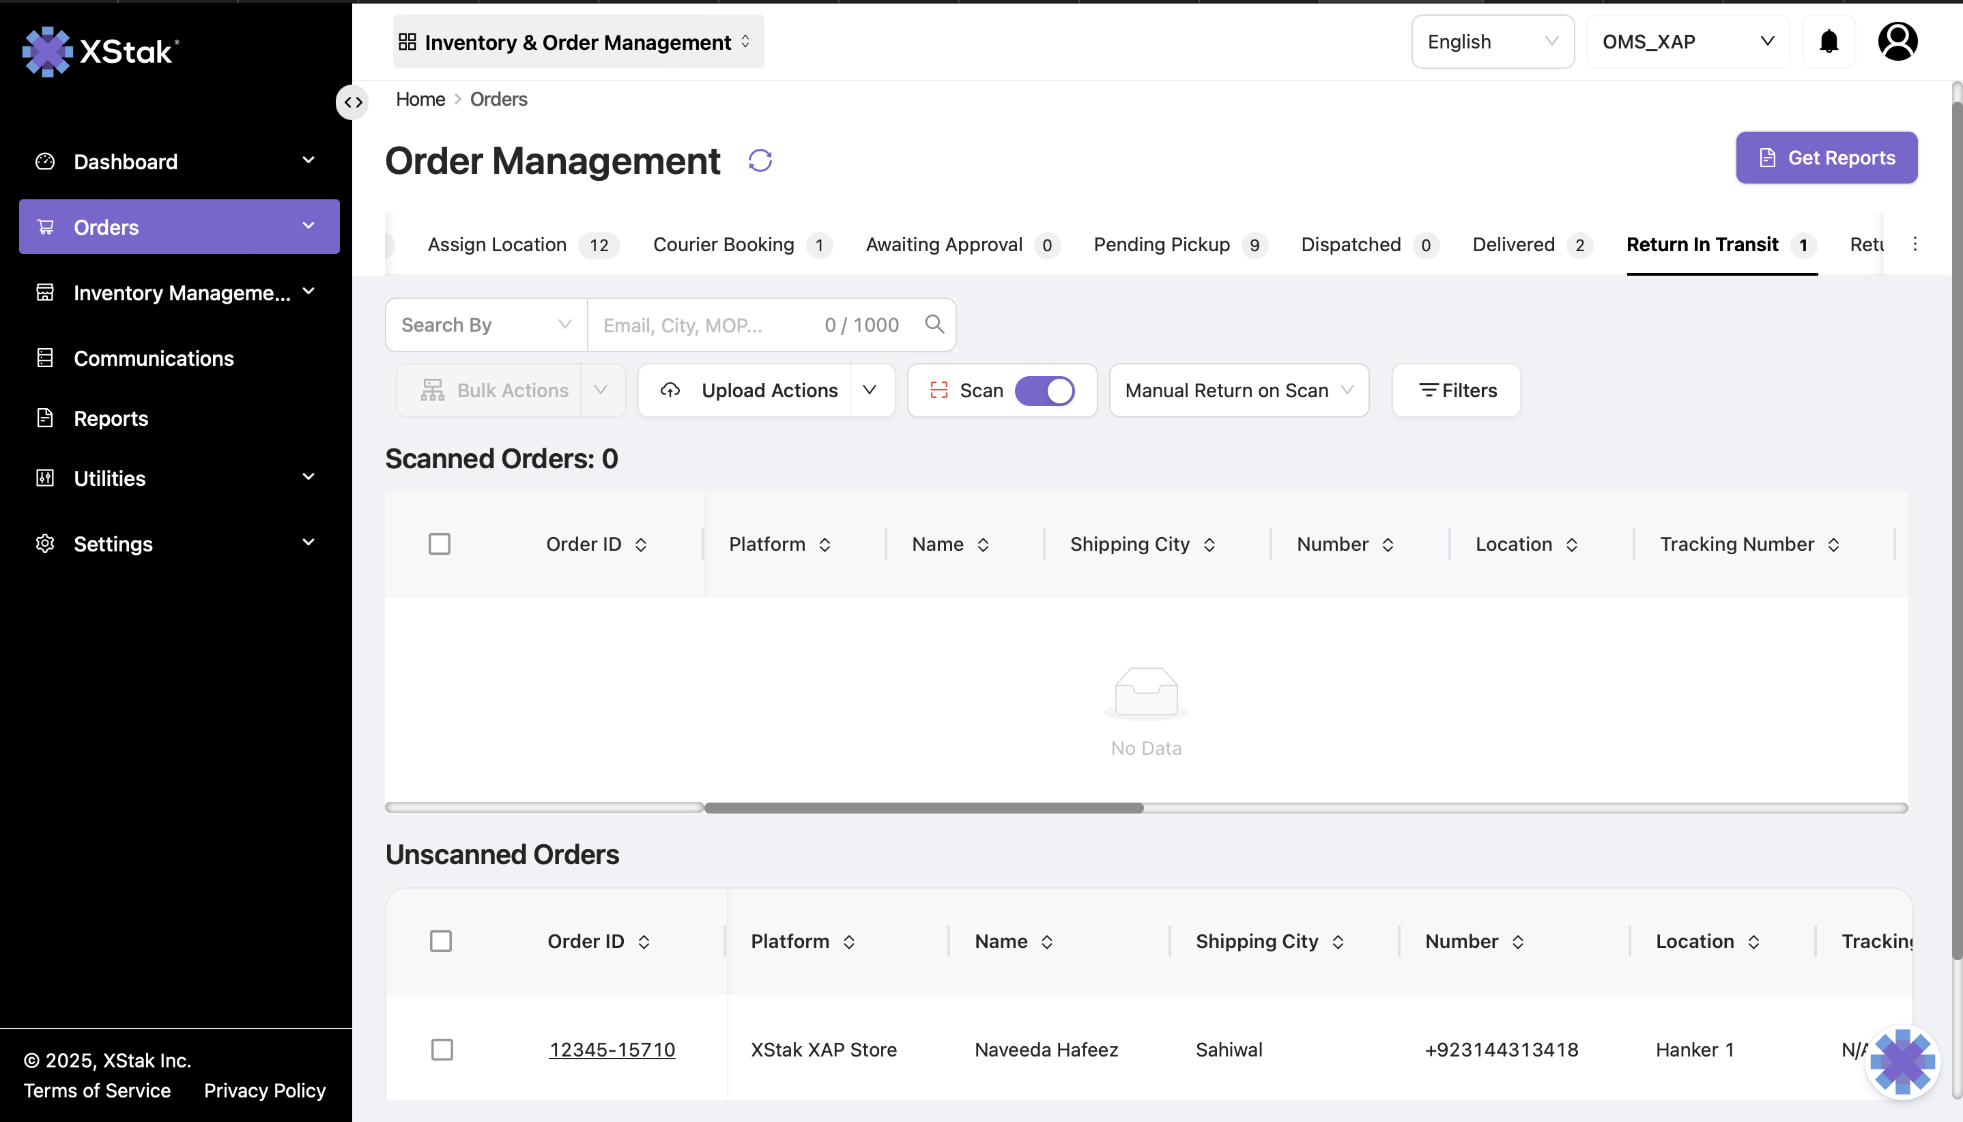Screen dimensions: 1963x1122
Task: Sort by Order ID in Scanned Orders
Action: [597, 544]
